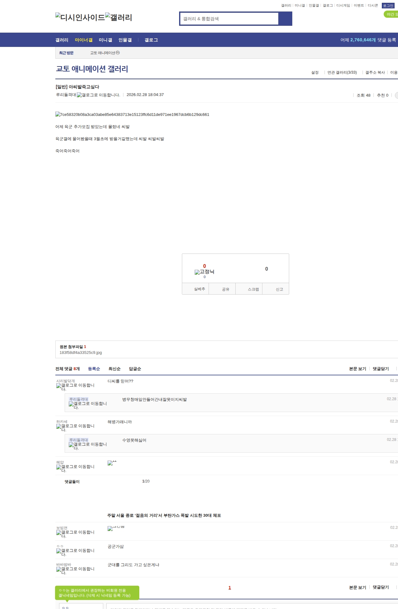Viewport: 398px width, 609px height.
Task: Open 사리발닦개's gallog icon
Action: click(75, 387)
